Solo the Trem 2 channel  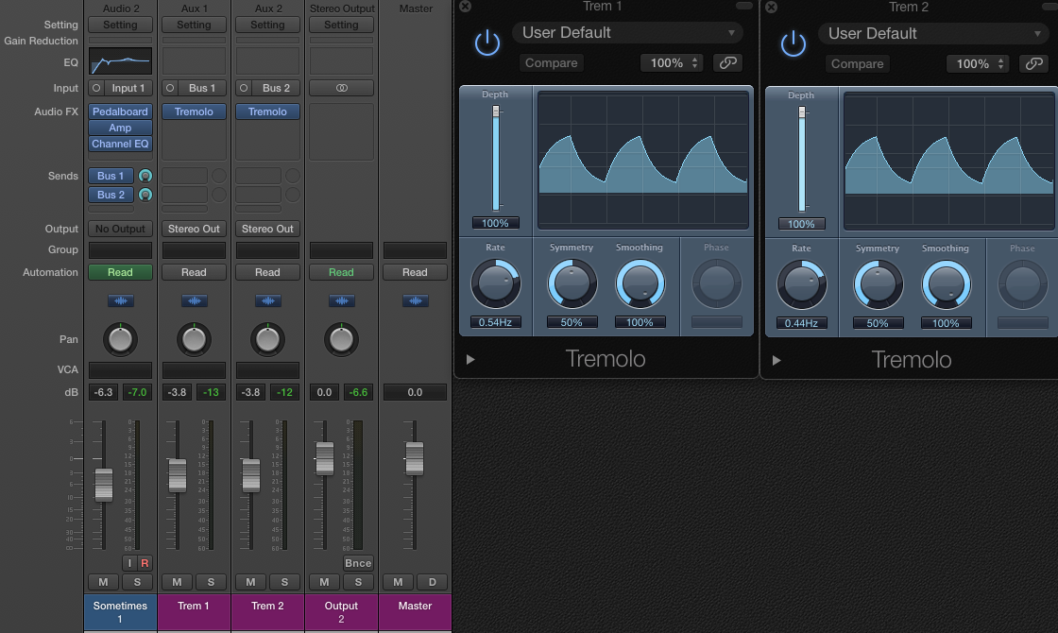point(284,582)
